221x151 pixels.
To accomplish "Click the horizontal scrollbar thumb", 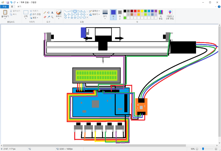I will coord(94,146).
